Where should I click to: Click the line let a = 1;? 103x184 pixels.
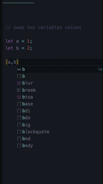pos(19,41)
